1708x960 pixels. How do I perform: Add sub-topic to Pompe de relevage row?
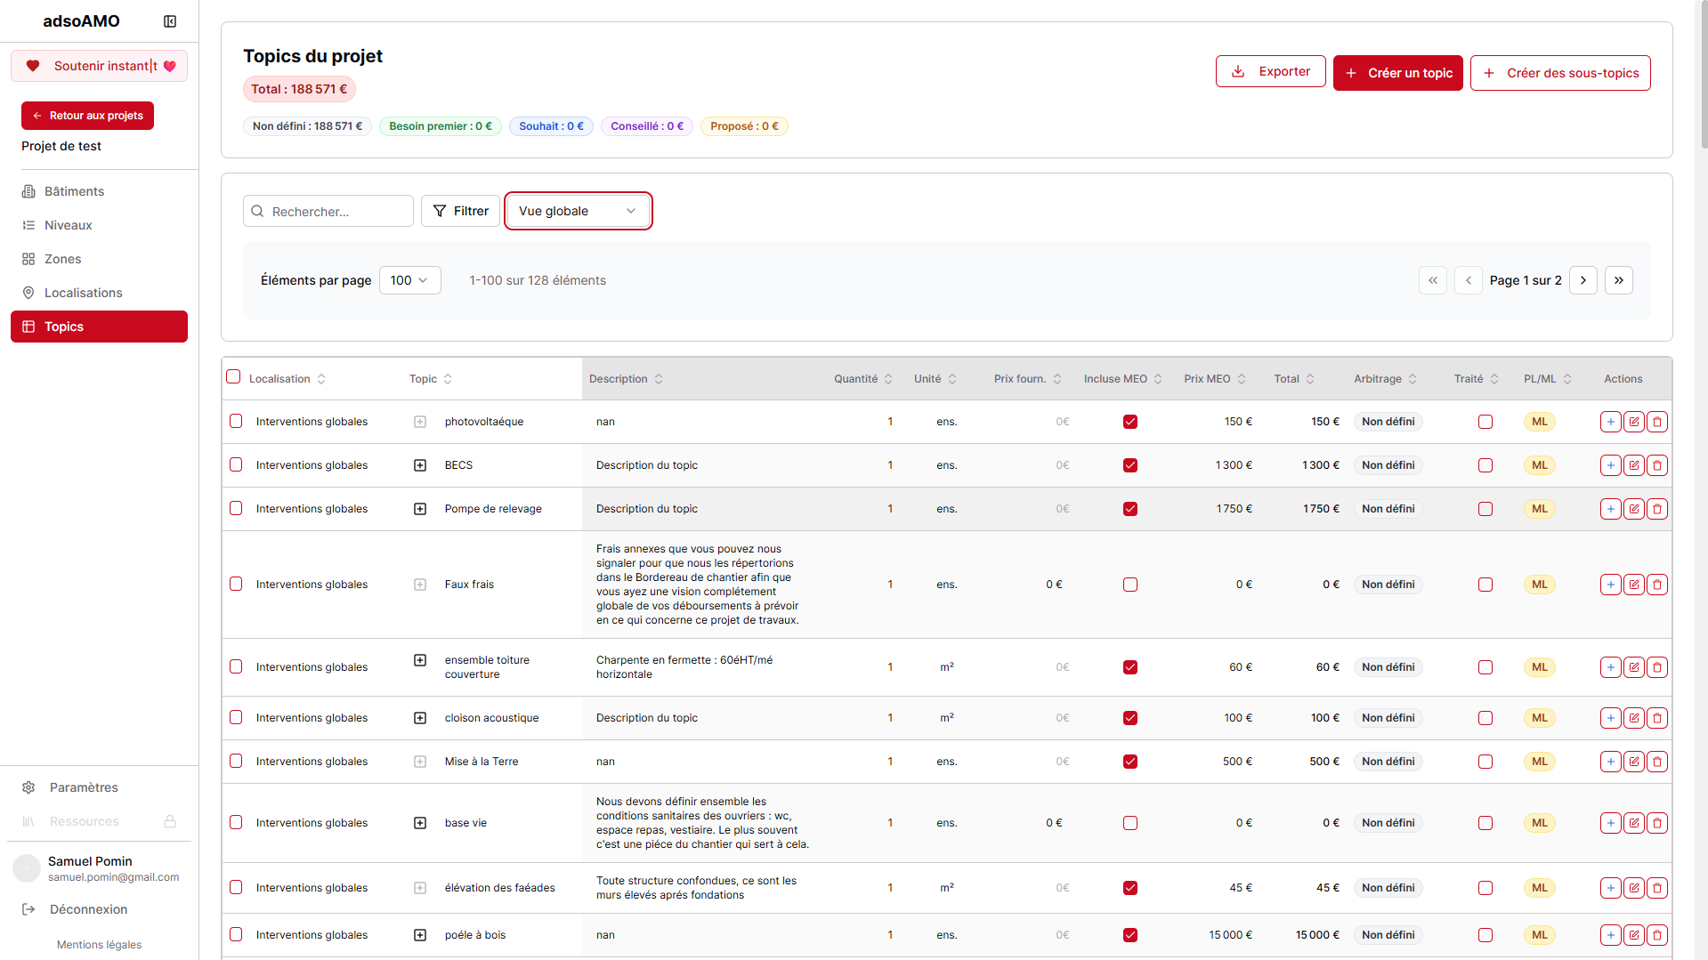point(1610,509)
